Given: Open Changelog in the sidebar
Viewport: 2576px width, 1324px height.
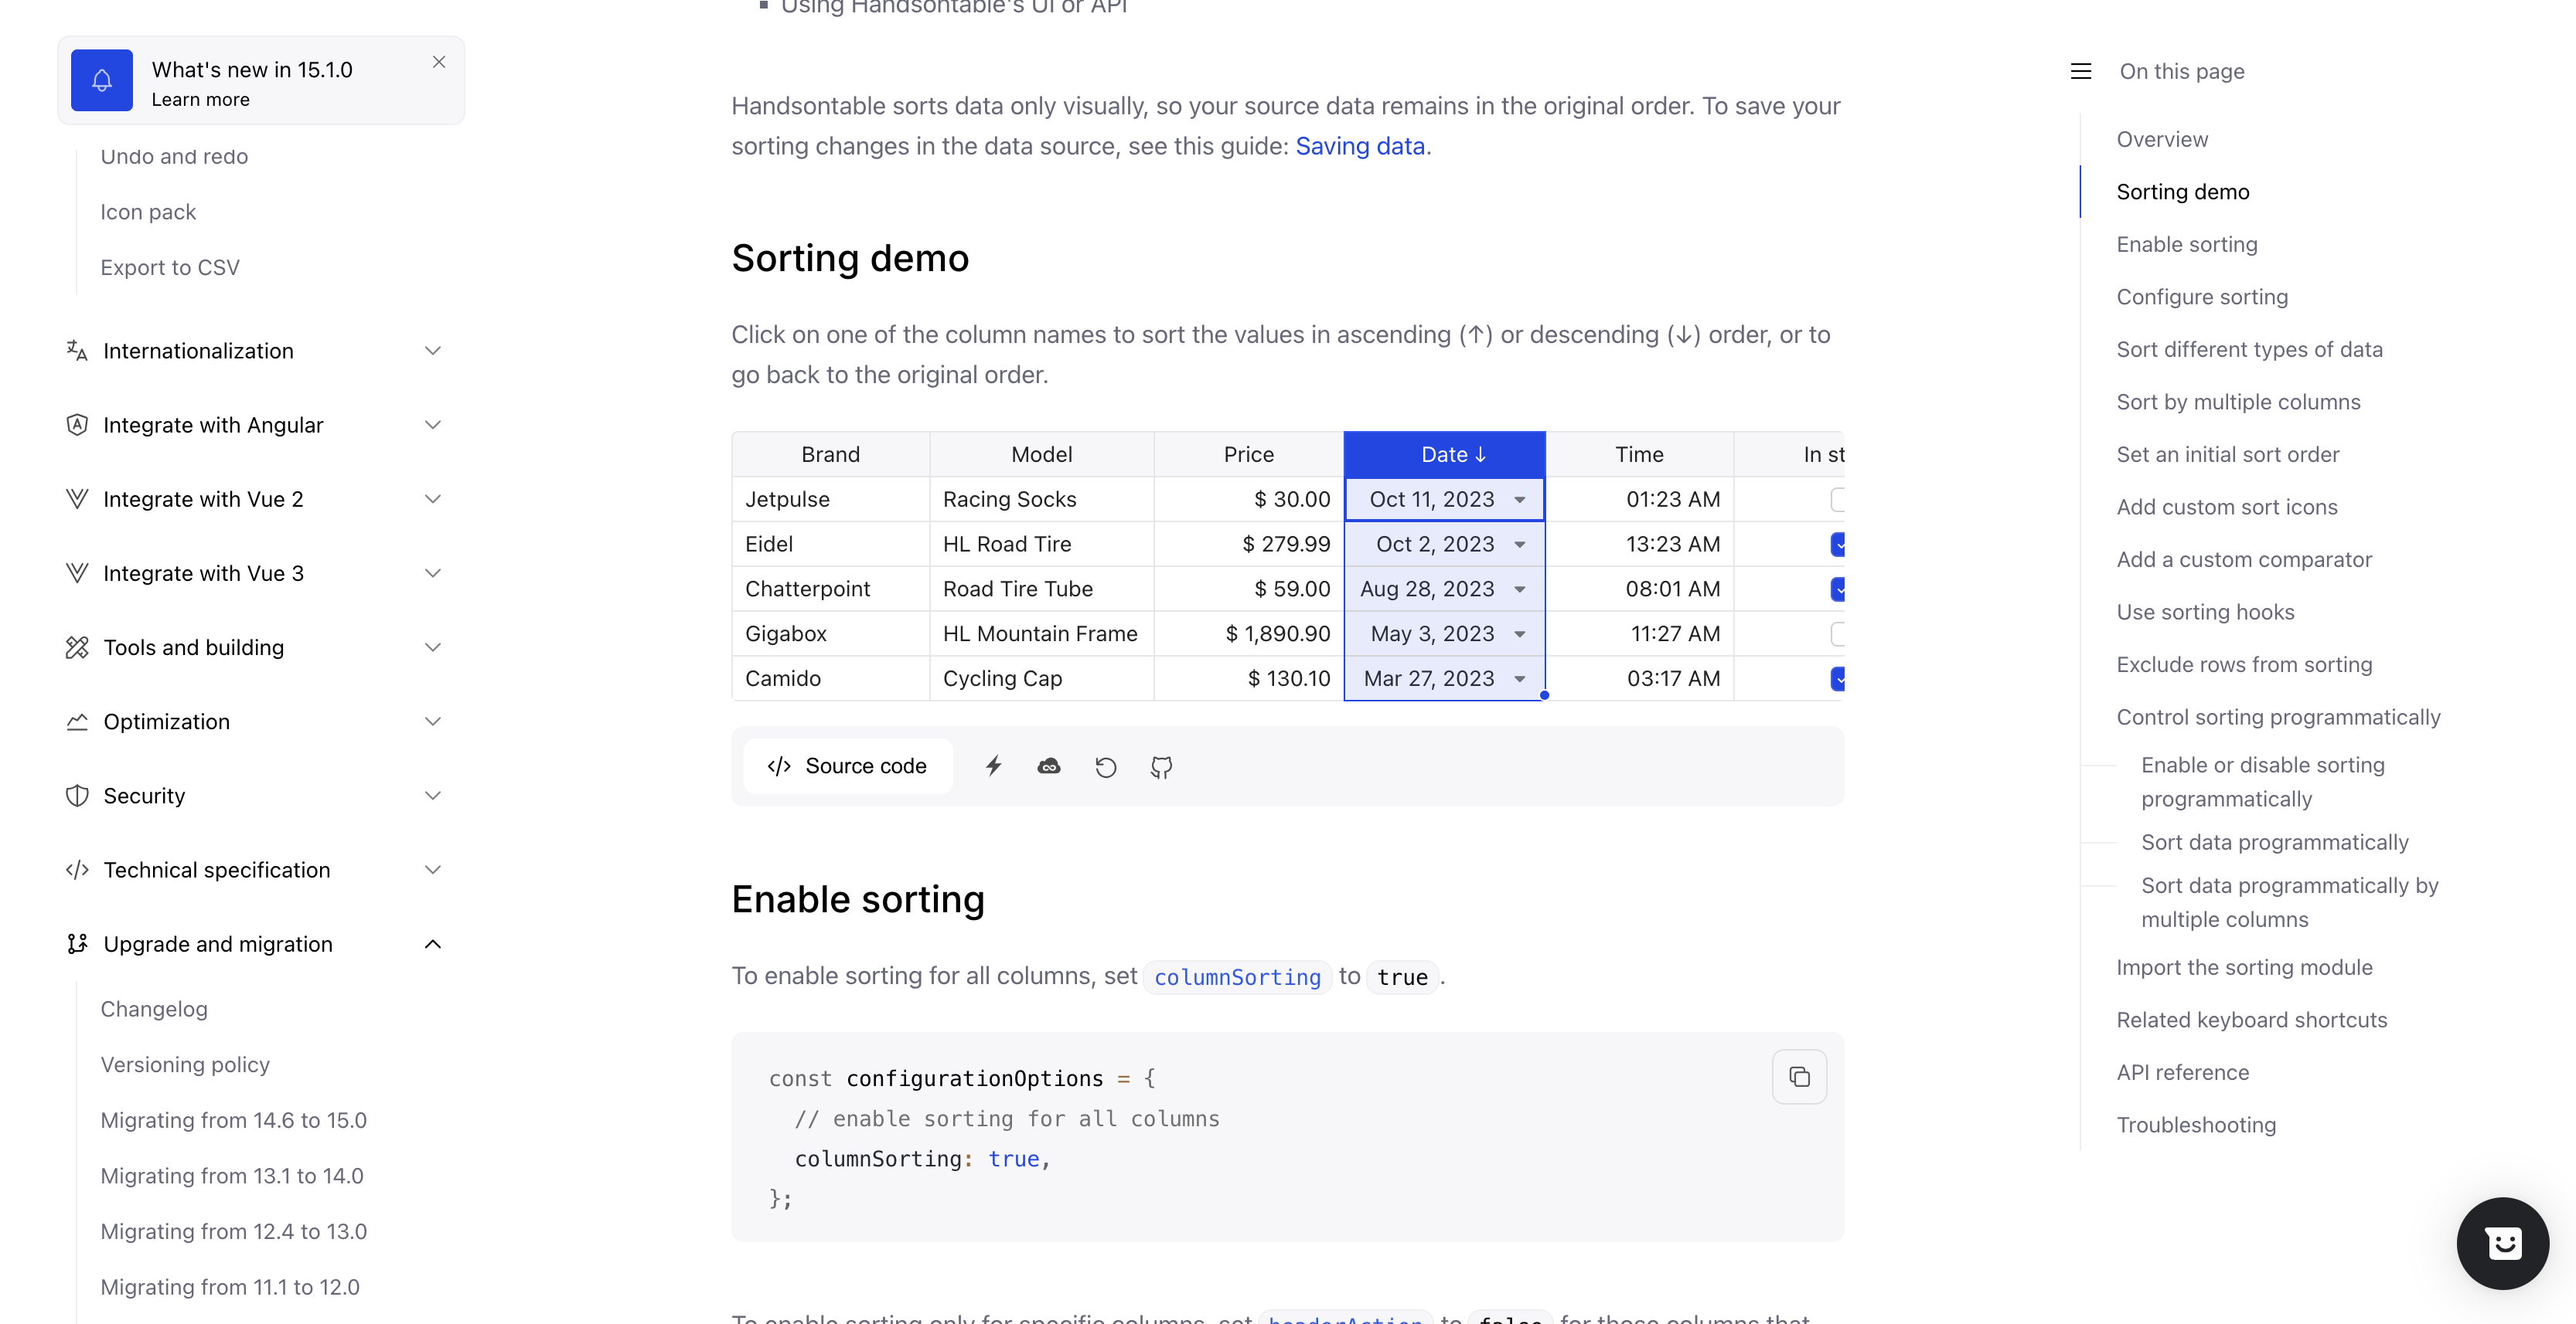Looking at the screenshot, I should pyautogui.click(x=154, y=1010).
